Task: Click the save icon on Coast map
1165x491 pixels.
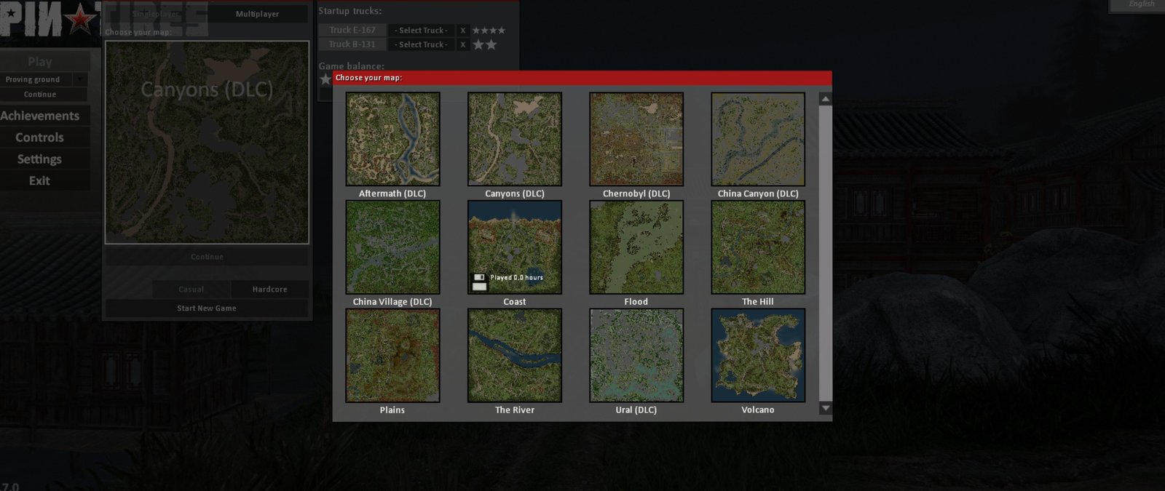Action: tap(479, 277)
